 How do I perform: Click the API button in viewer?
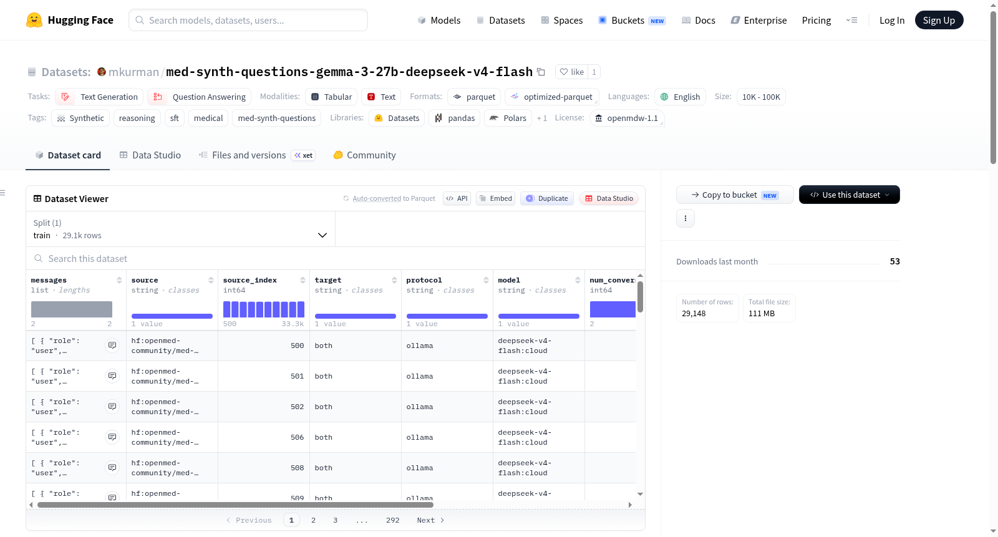click(x=457, y=198)
